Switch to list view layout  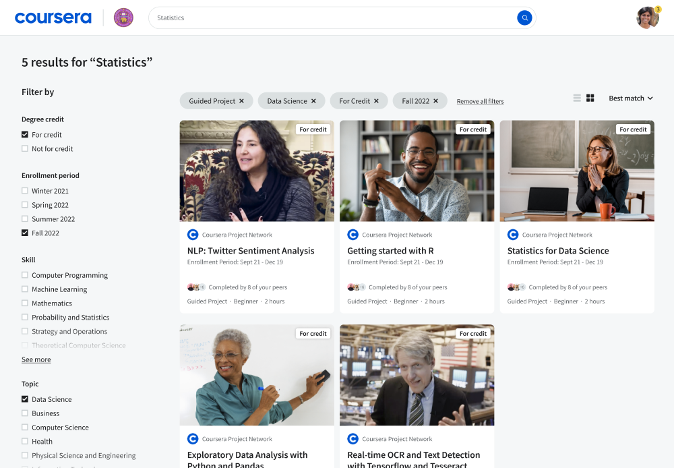[x=577, y=98]
